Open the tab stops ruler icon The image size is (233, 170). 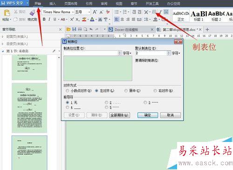(x=154, y=12)
